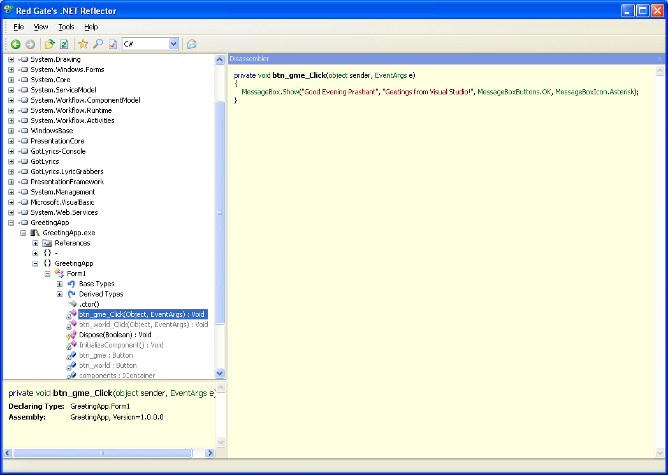
Task: Click the info panel scroll right arrow
Action: [210, 453]
